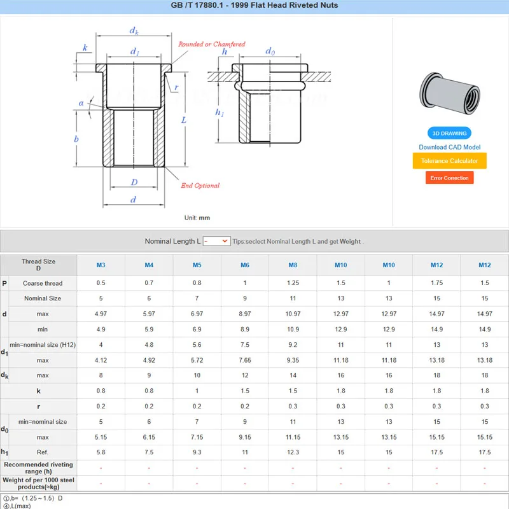Click the Recommended riveting range row label
This screenshot has width=509, height=509.
coord(39,468)
